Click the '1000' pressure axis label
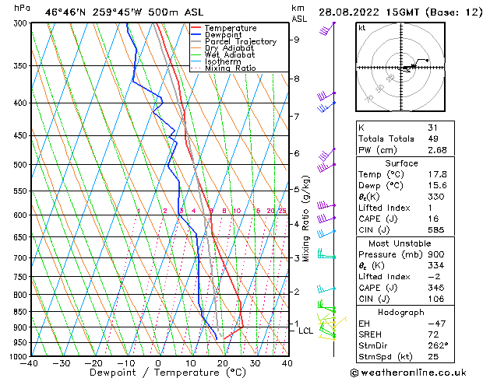The image size is (490, 378). point(19,356)
